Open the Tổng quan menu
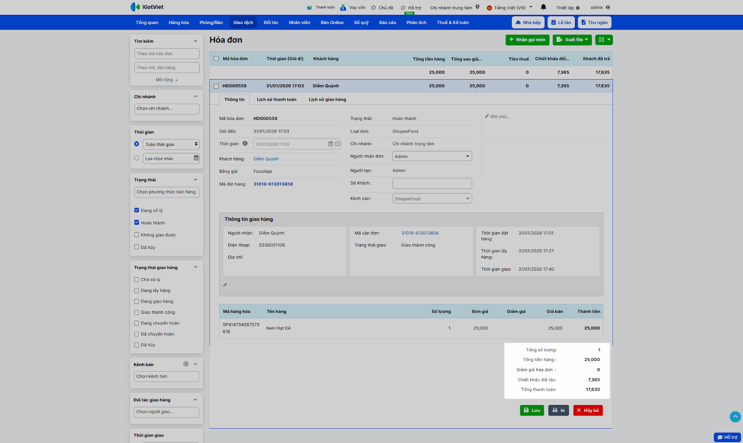This screenshot has height=443, width=743. coord(147,23)
